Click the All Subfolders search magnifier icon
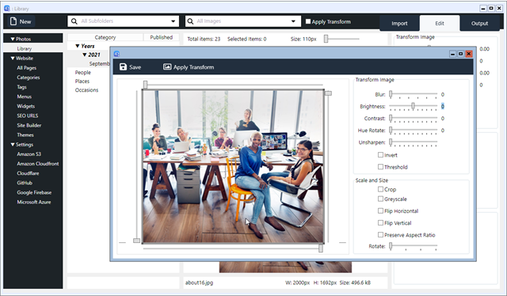Viewport: 507px width, 296px height. [74, 21]
